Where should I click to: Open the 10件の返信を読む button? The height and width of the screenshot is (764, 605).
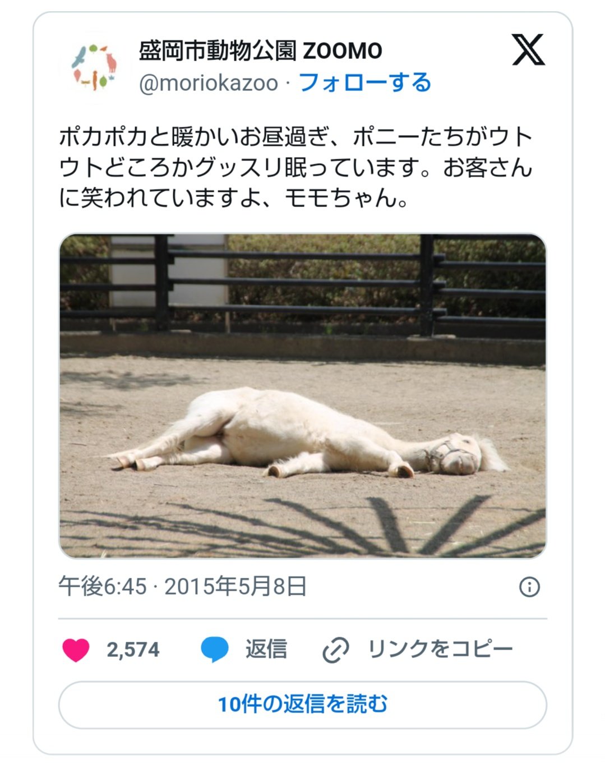(303, 705)
